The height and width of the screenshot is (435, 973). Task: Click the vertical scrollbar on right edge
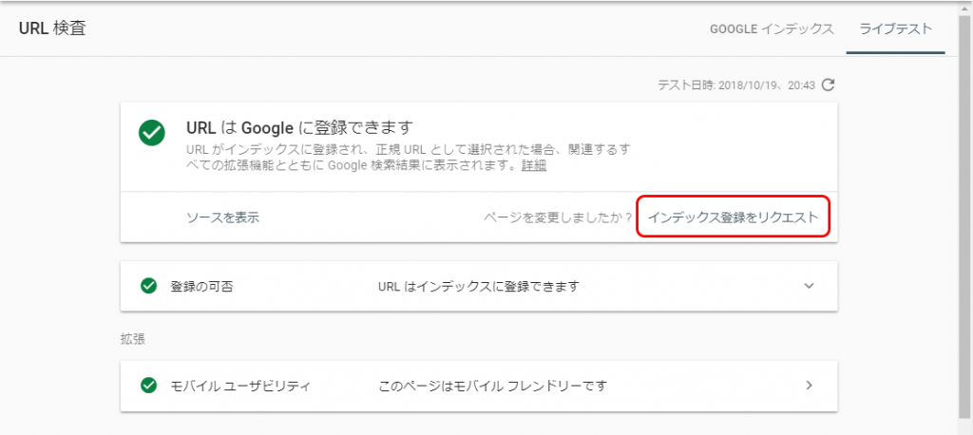point(966,217)
